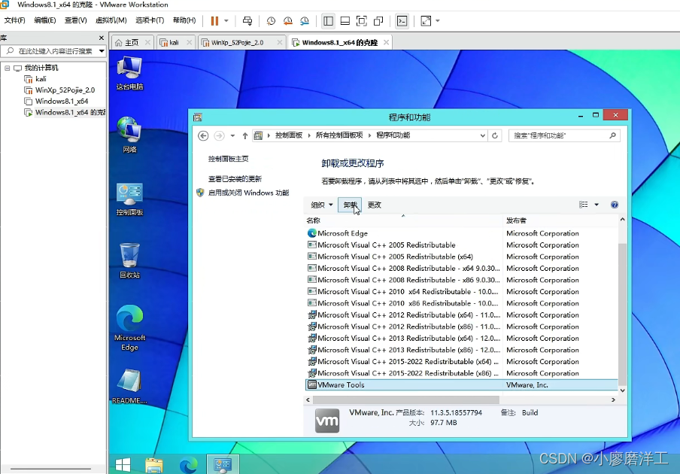This screenshot has width=680, height=474.
Task: Go up one level in control panel
Action: click(x=245, y=135)
